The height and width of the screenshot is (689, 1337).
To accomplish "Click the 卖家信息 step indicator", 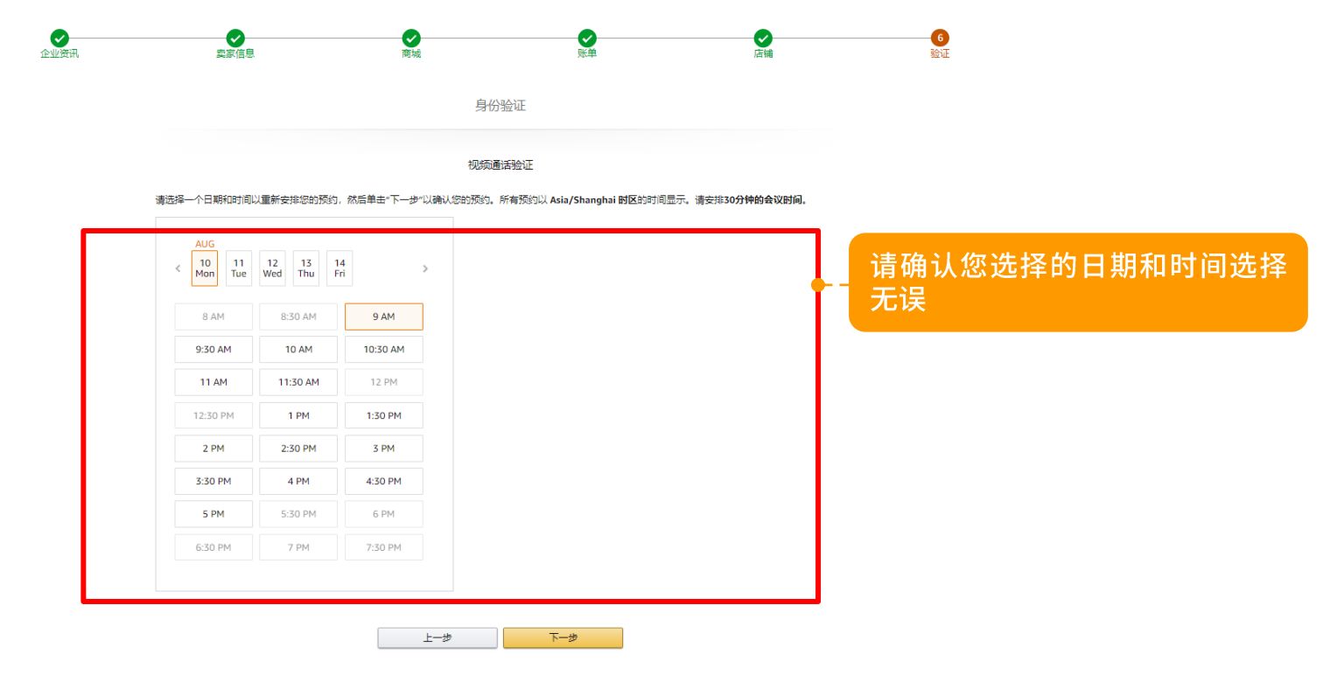I will [x=234, y=38].
